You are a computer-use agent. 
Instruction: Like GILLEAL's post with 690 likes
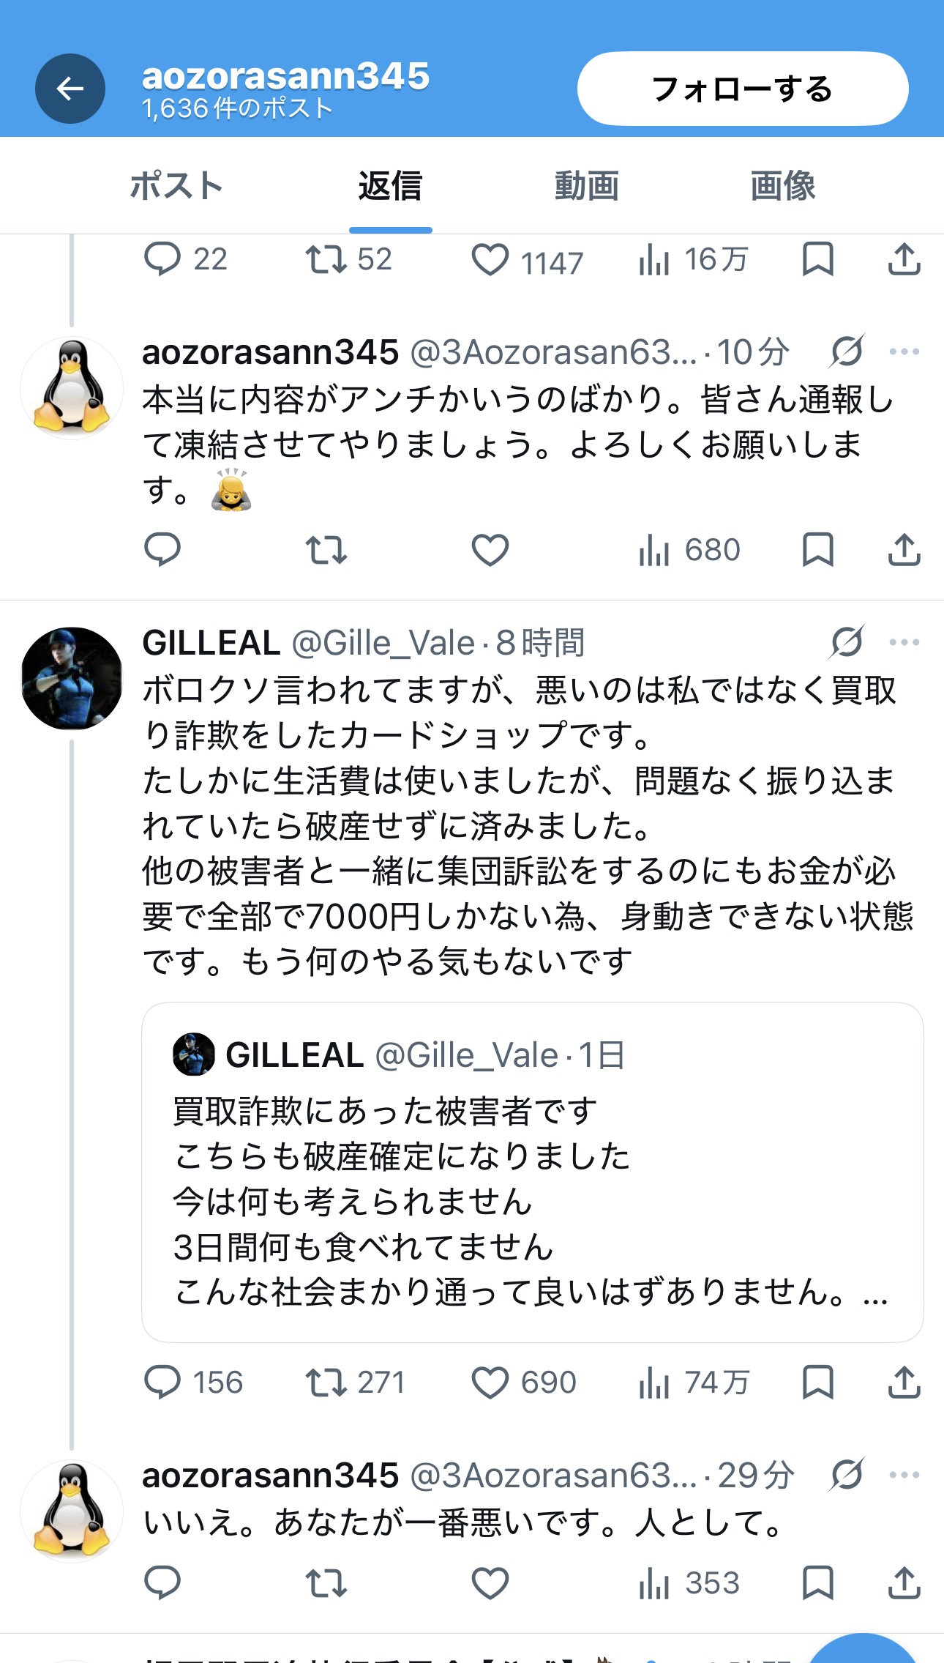tap(490, 1383)
